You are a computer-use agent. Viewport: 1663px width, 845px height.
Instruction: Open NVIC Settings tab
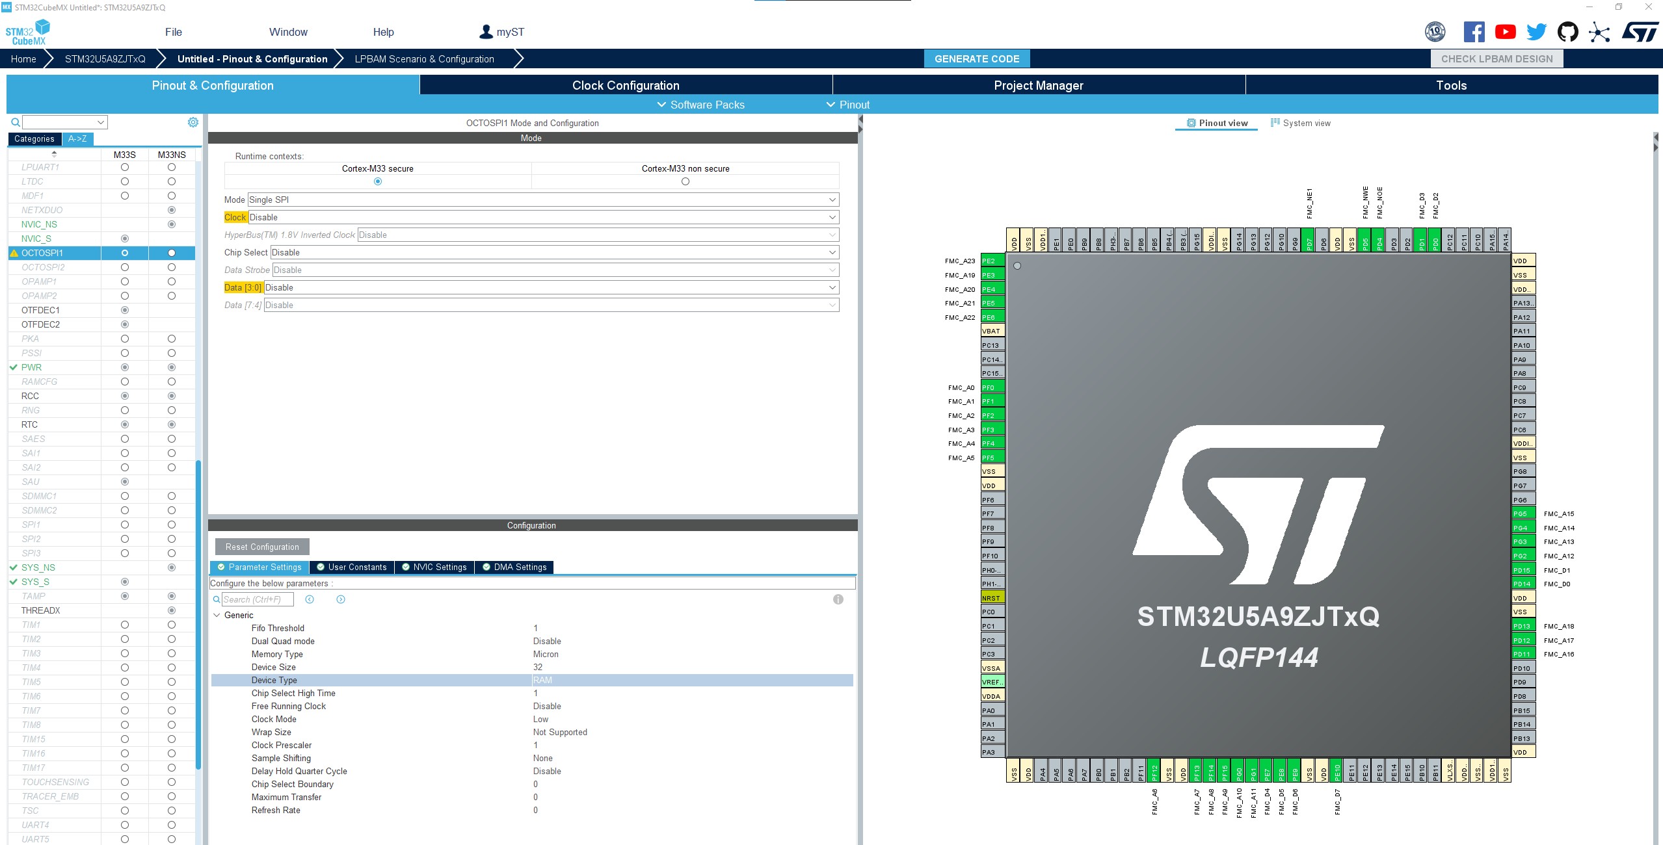pyautogui.click(x=434, y=567)
